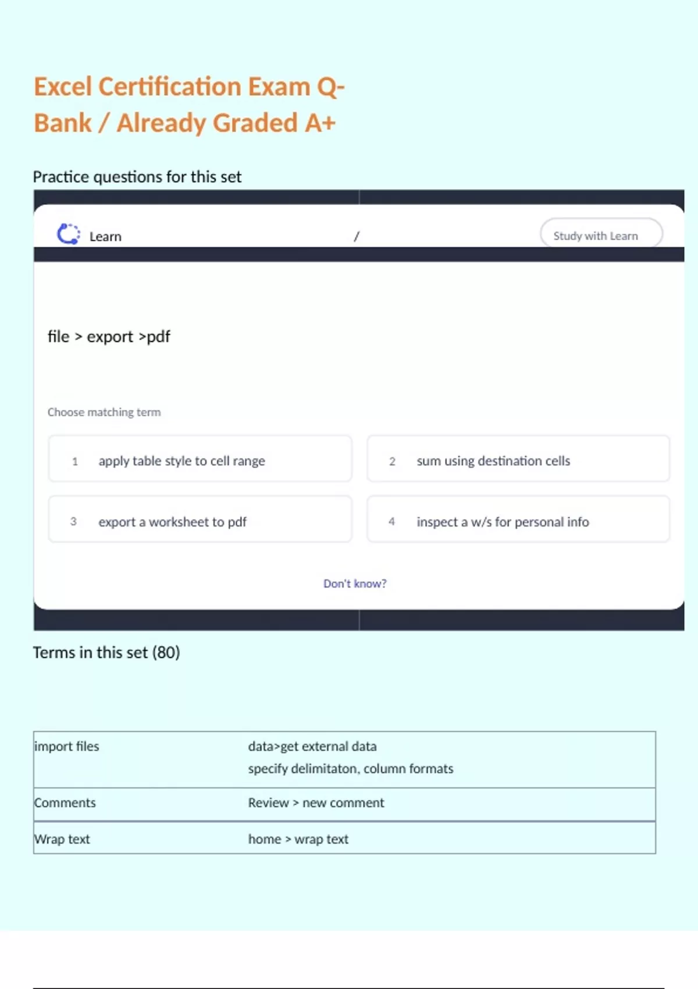
Task: Select the "Wrap text" term cell
Action: [x=62, y=839]
